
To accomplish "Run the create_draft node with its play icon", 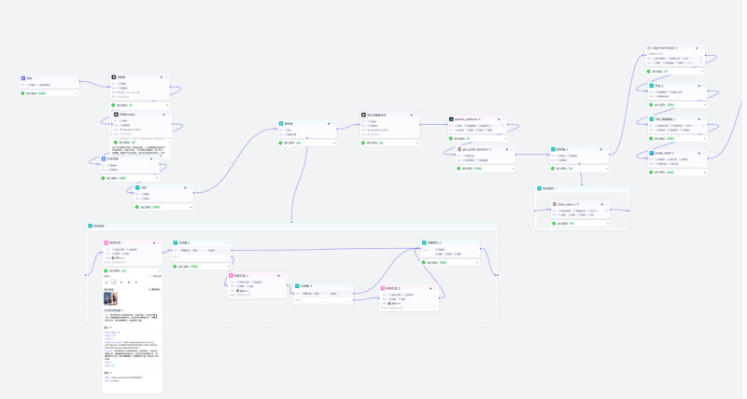I will click(699, 153).
